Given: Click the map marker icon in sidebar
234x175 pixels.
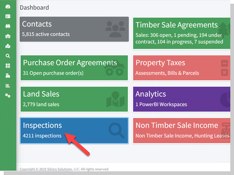Looking at the screenshot, I should 8,46.
